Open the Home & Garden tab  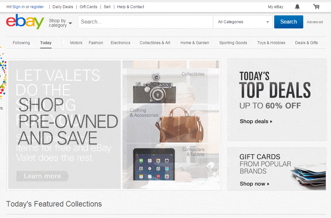195,43
